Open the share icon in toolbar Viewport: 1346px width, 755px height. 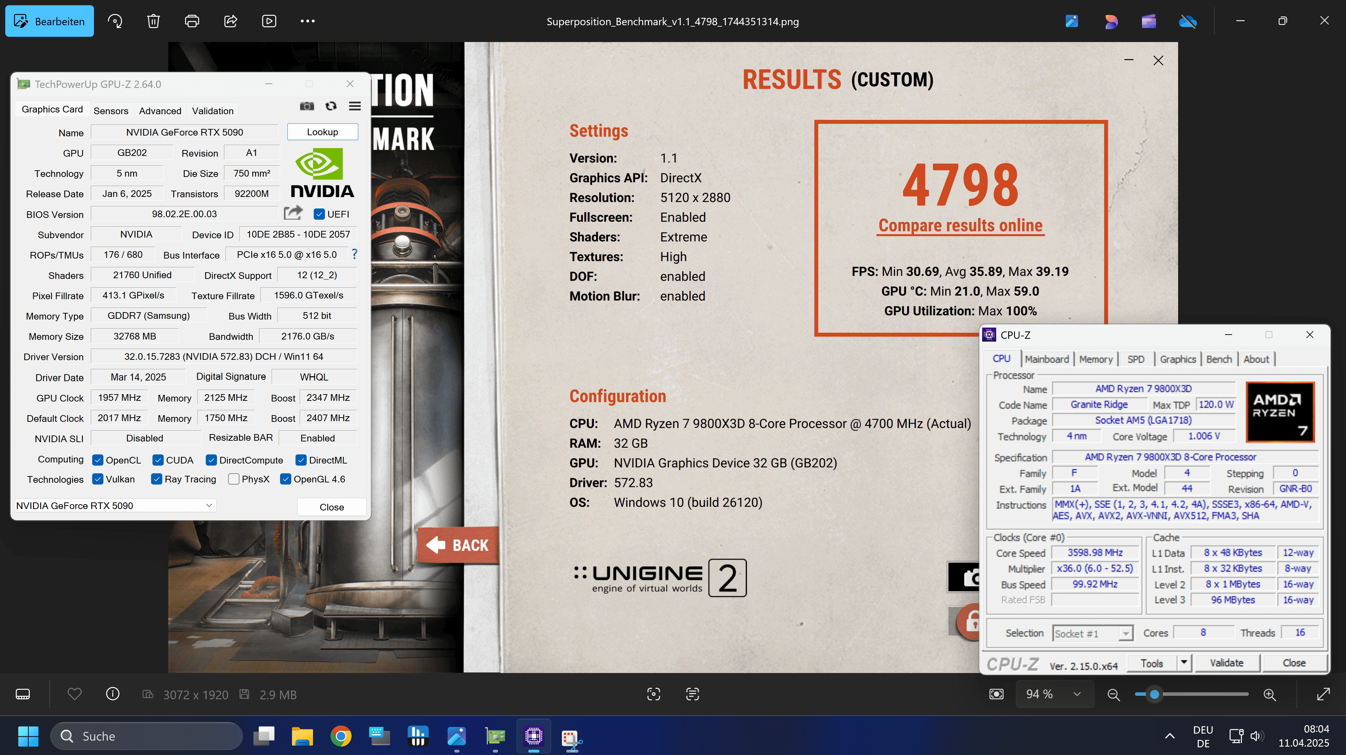pyautogui.click(x=230, y=21)
